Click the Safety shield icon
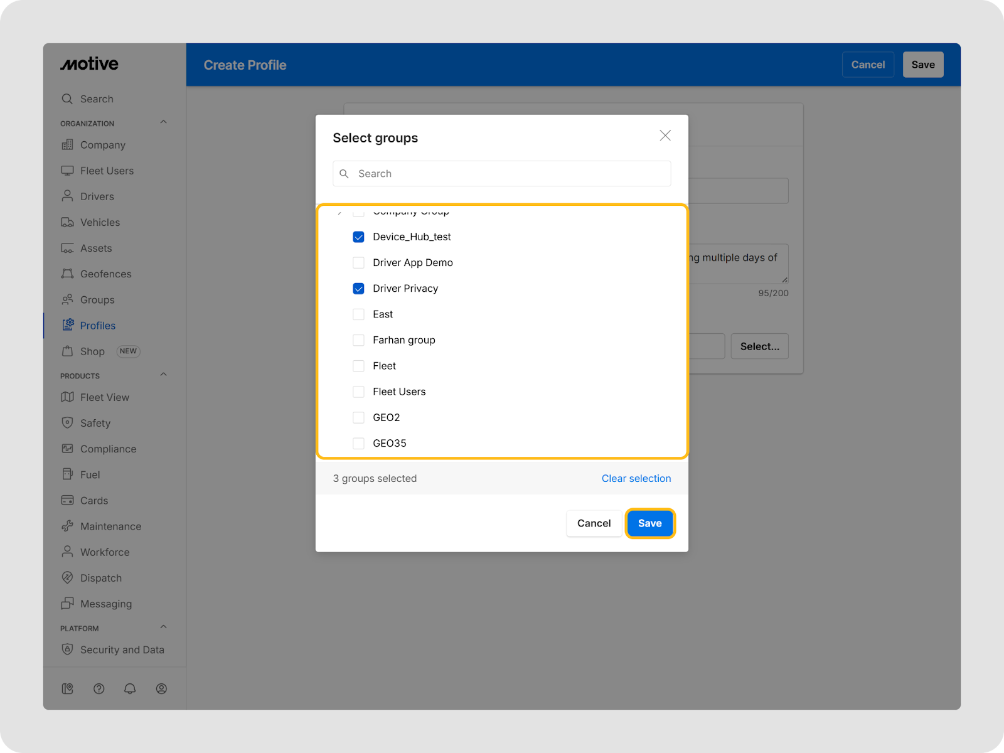1004x753 pixels. [x=67, y=423]
